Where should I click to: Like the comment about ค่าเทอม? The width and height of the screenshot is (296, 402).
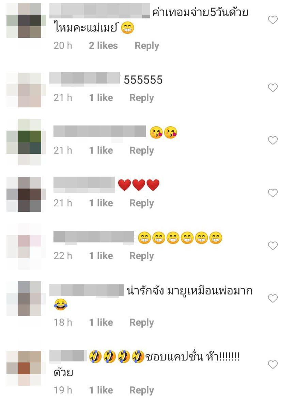click(273, 20)
